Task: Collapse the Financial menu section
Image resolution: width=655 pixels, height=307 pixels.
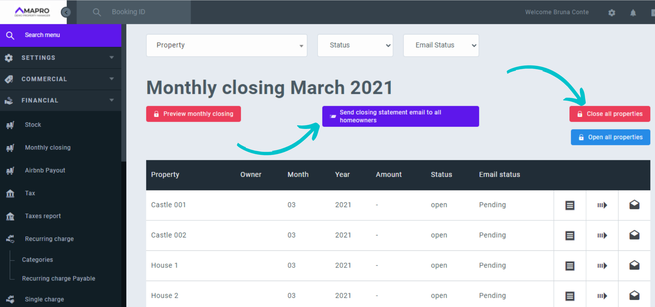Action: [x=61, y=100]
